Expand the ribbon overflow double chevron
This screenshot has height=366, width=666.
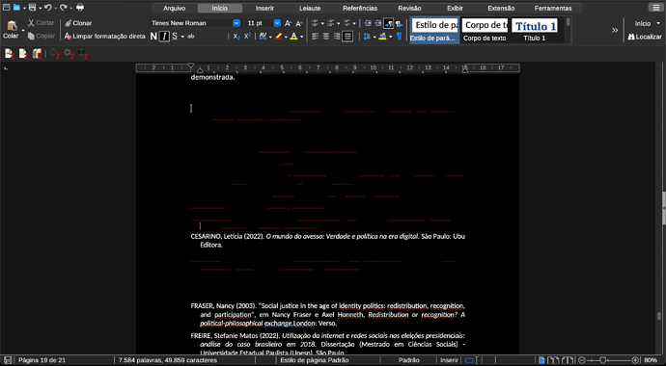(615, 30)
